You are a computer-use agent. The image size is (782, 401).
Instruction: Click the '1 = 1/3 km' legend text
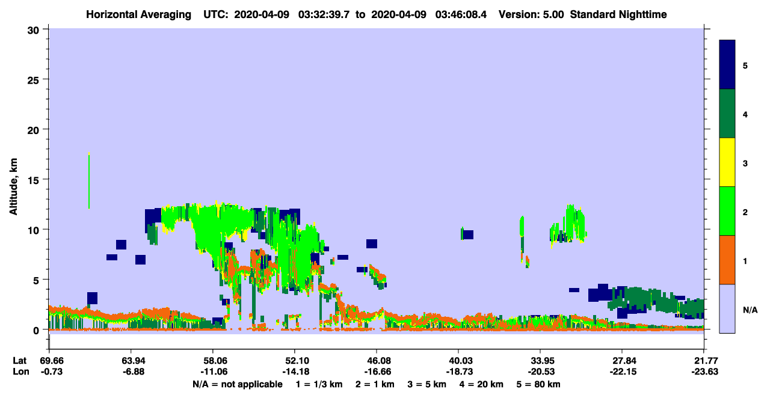[x=319, y=384]
